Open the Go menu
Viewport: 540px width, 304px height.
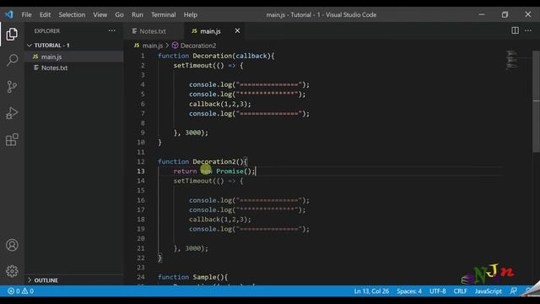119,14
